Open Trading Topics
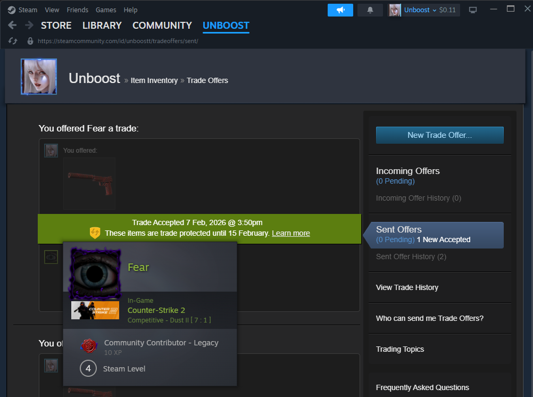 tap(400, 349)
